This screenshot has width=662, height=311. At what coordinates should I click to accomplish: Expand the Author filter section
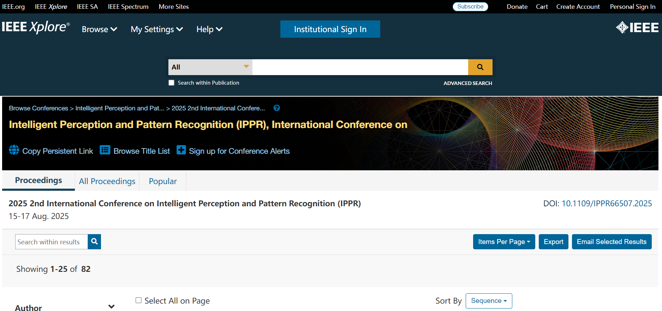111,307
